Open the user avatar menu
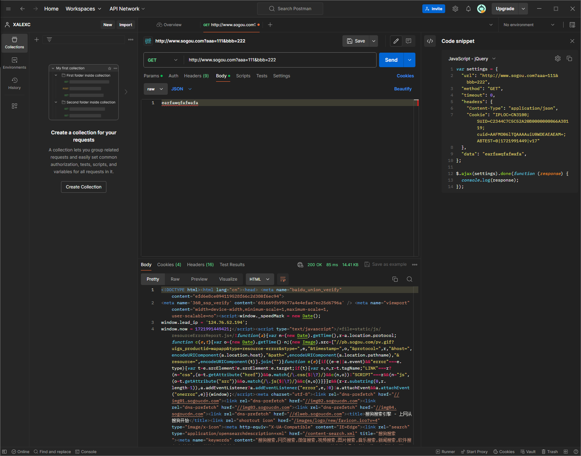 click(x=482, y=9)
